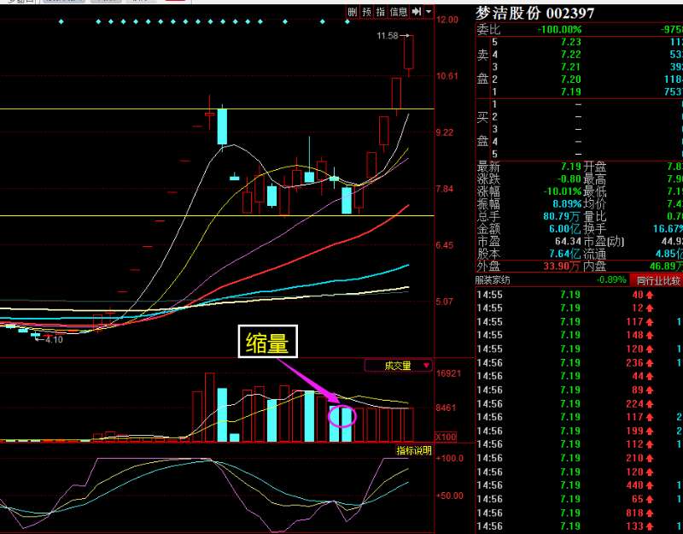The image size is (683, 534).
Task: Select sell level 2 price 7.20
Action: (x=570, y=79)
